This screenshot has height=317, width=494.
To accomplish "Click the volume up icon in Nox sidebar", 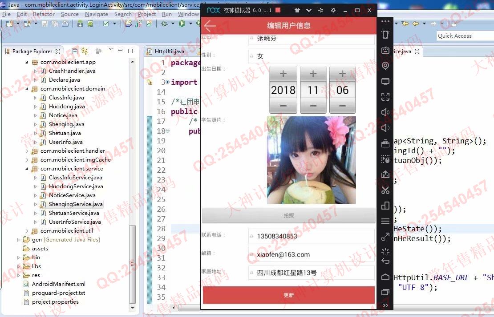I will [x=385, y=112].
